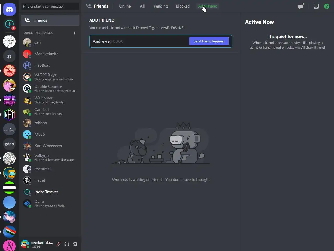
Task: Open the Invite Tracker server icon with notification badge
Action: coord(9,25)
